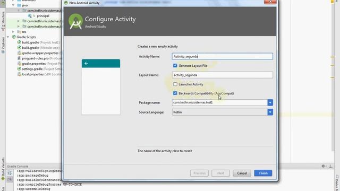Screen dimensions: 340x191
Task: Open settings.gradle file
Action: tap(32, 69)
